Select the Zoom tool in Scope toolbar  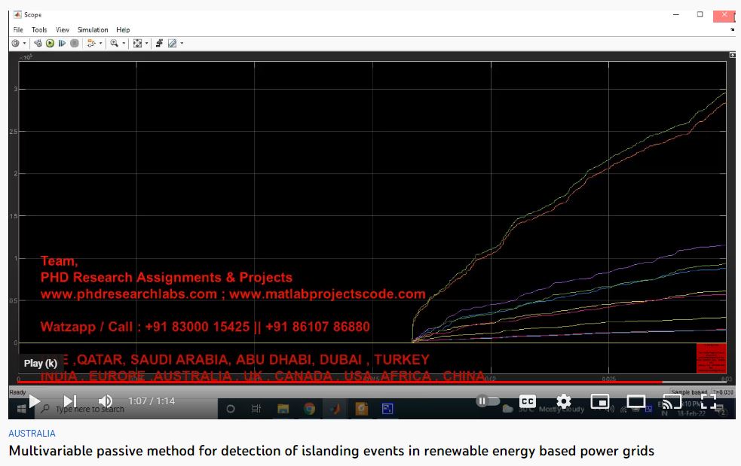click(115, 44)
